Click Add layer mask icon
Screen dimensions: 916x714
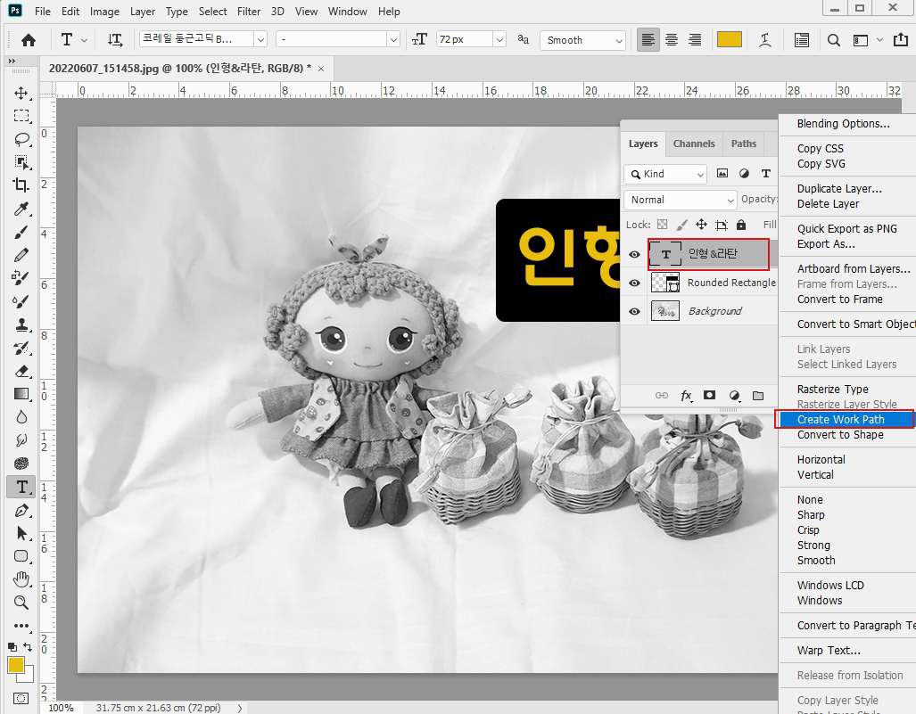[709, 395]
